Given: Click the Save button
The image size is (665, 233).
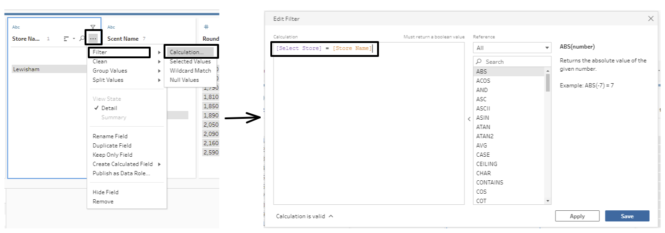Looking at the screenshot, I should point(627,216).
